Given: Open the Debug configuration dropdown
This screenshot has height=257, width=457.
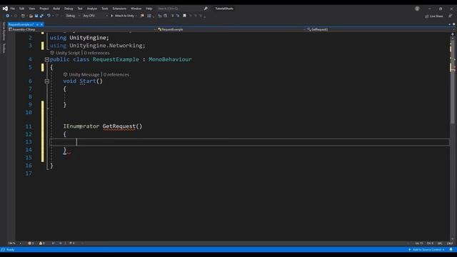Looking at the screenshot, I should (x=73, y=16).
